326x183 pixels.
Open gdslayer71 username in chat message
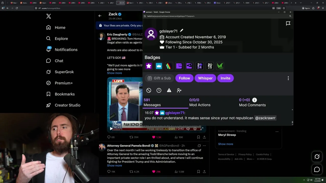175,113
